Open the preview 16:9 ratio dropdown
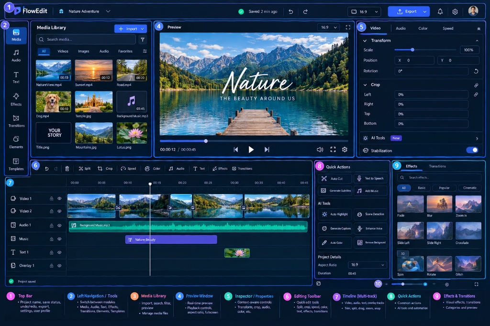Screen dimensions: 490x326 coord(329,27)
